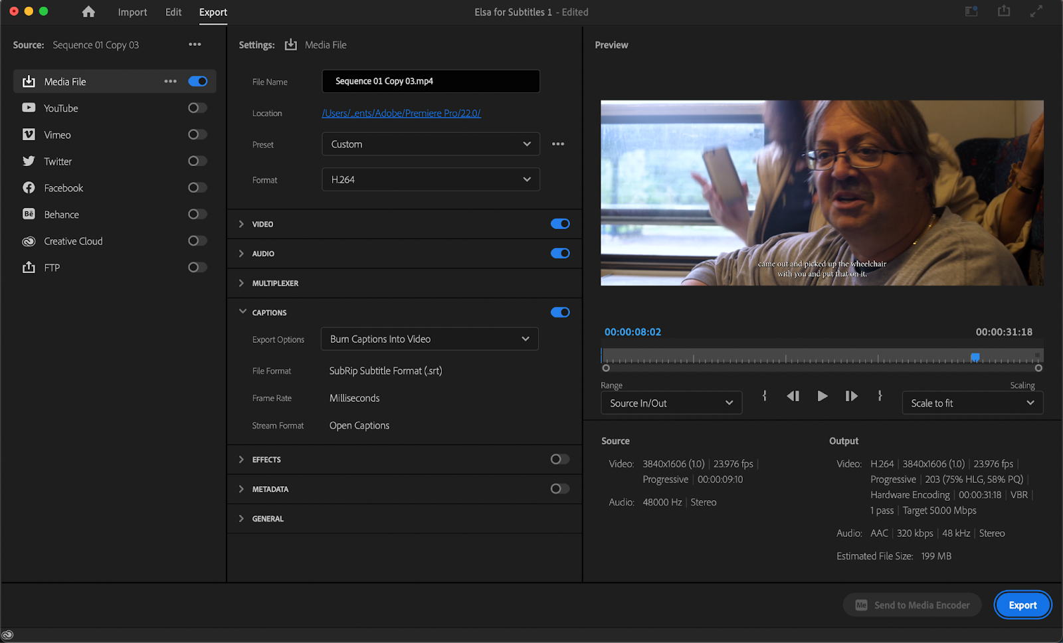The width and height of the screenshot is (1063, 643).
Task: Collapse the CAPTIONS section
Action: [242, 312]
